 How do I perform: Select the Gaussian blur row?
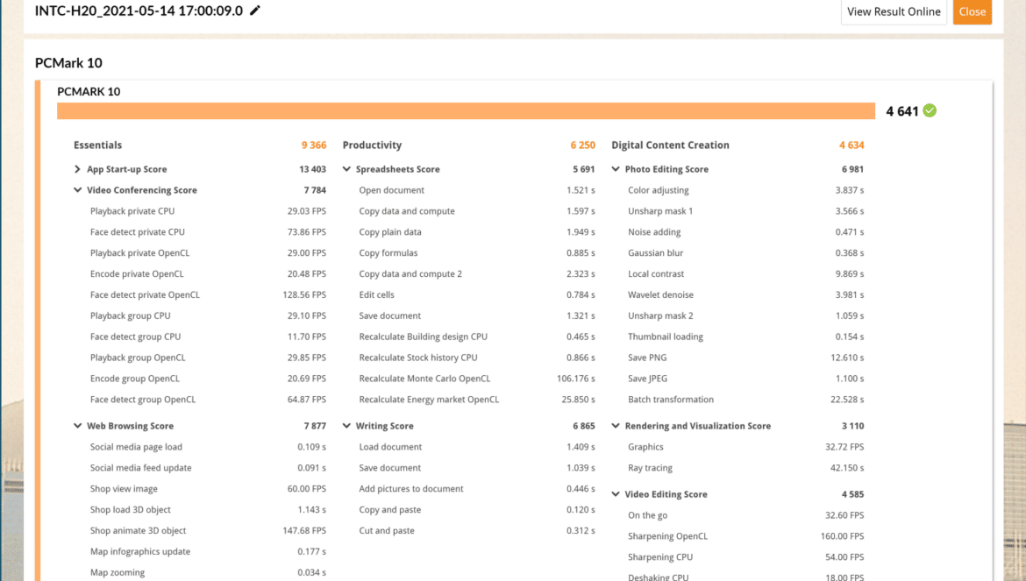tap(746, 253)
